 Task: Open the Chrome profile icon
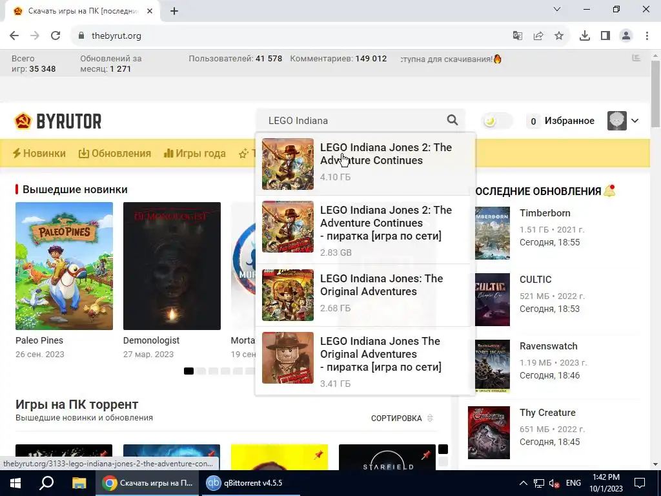626,36
